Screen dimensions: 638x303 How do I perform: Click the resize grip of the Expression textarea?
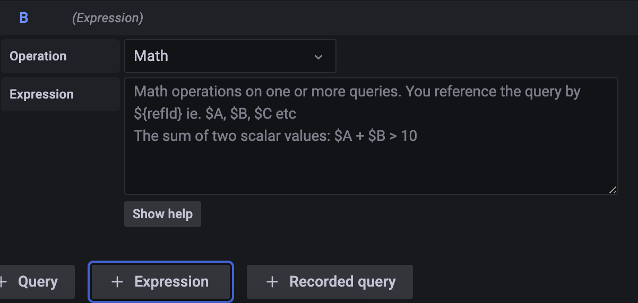613,190
